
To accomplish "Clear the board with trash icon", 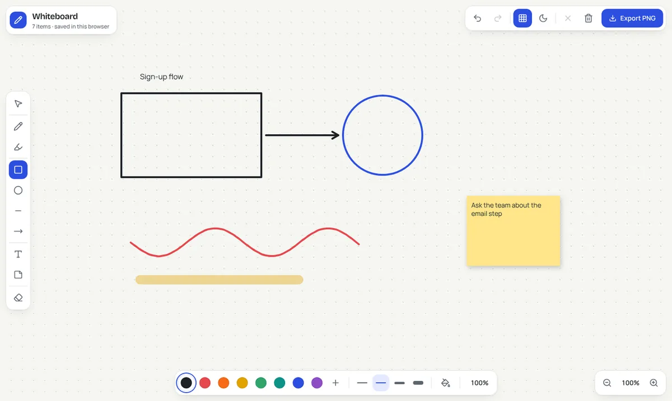I will [589, 18].
